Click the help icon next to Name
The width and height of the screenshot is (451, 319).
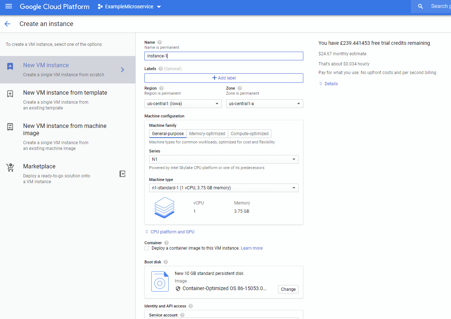[159, 42]
